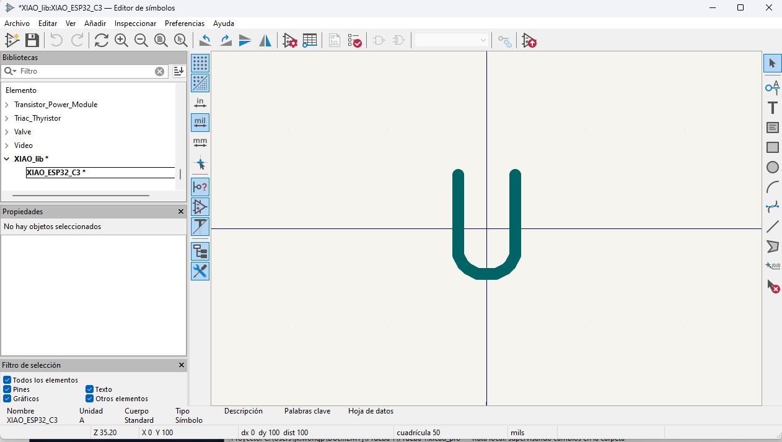Close the Filtro de selección panel

click(182, 365)
